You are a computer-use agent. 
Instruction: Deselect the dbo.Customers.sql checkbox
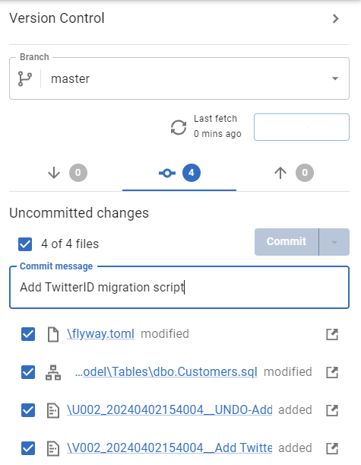click(x=28, y=372)
